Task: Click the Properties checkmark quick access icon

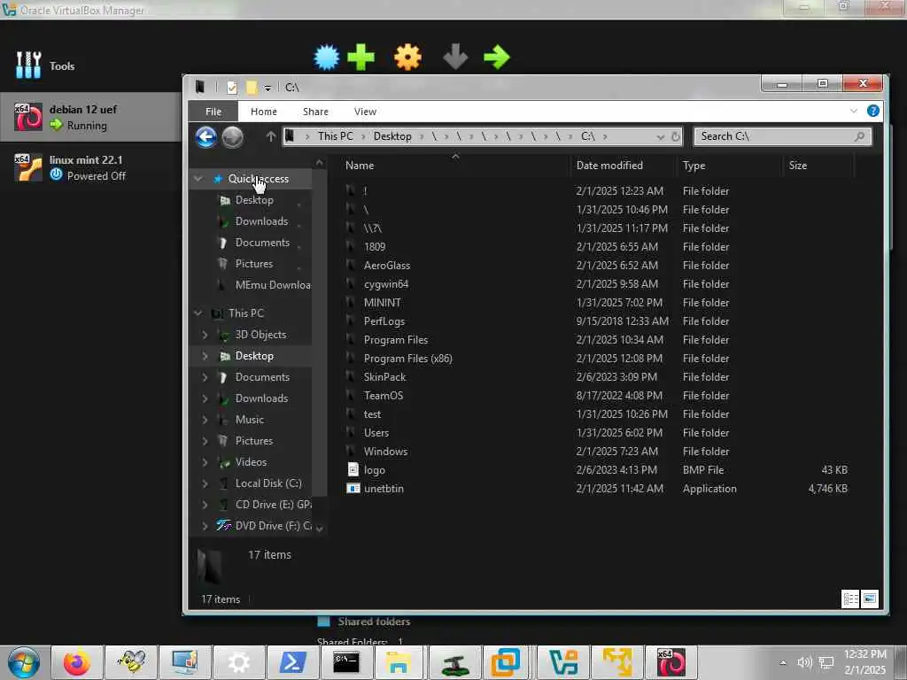Action: [x=232, y=88]
